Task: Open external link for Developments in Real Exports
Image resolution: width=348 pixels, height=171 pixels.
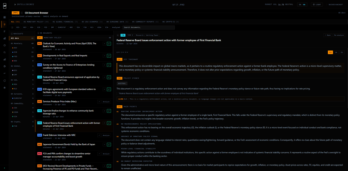Action: (104, 56)
